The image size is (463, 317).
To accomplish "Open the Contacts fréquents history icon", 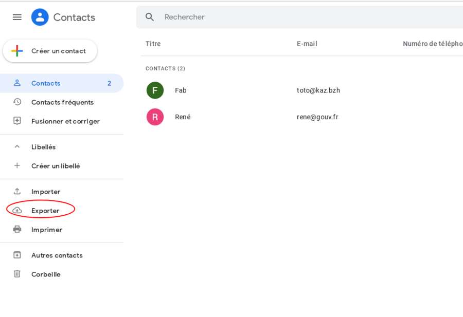I will 17,102.
